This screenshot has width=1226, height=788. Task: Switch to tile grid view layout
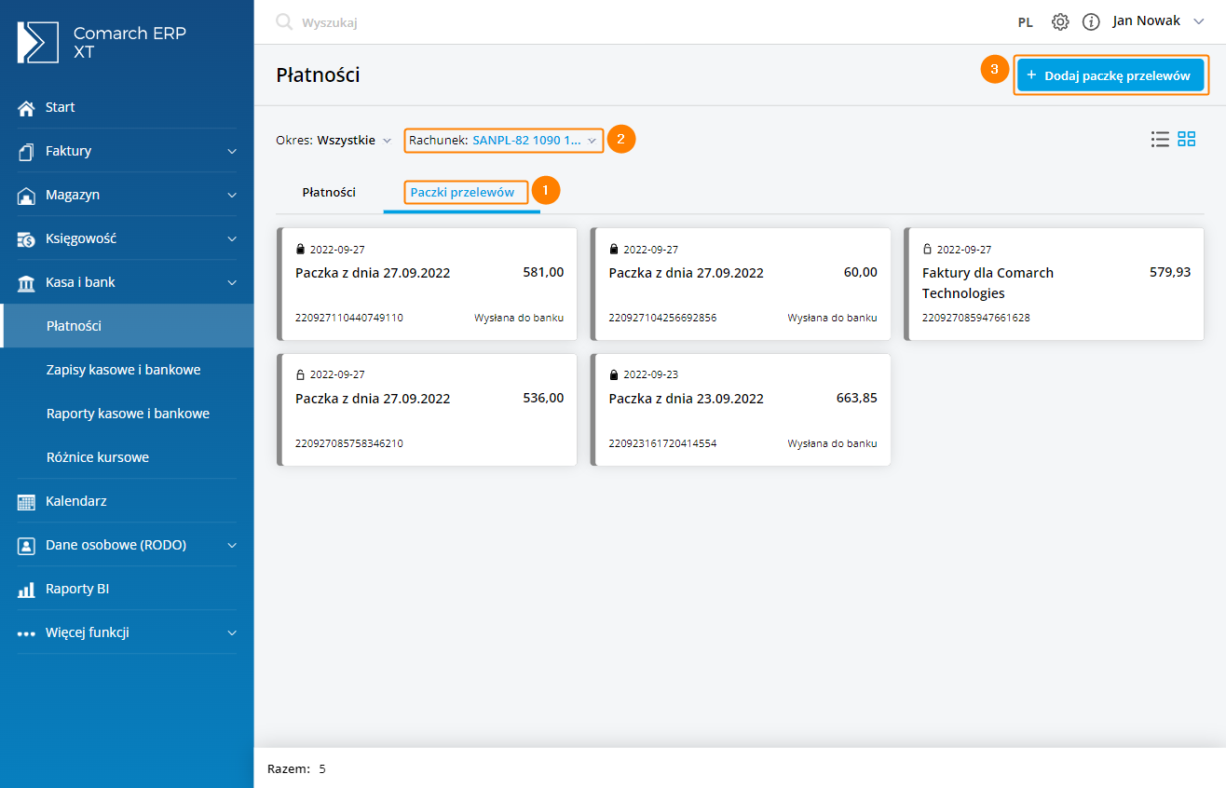[x=1187, y=140]
